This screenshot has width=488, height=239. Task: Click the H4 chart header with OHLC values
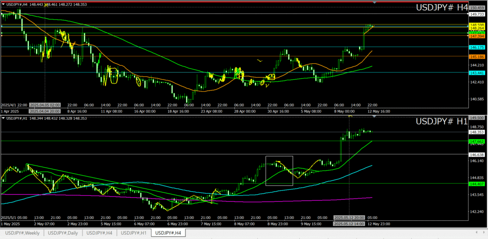[x=46, y=4]
